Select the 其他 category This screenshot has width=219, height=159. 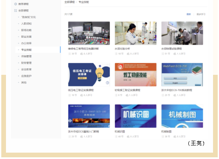24,82
